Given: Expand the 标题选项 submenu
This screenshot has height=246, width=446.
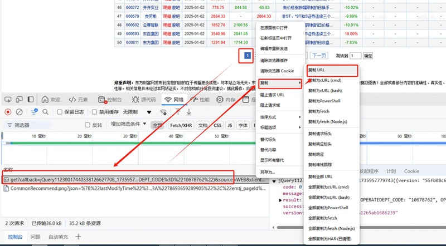Looking at the screenshot, I should click(x=280, y=127).
